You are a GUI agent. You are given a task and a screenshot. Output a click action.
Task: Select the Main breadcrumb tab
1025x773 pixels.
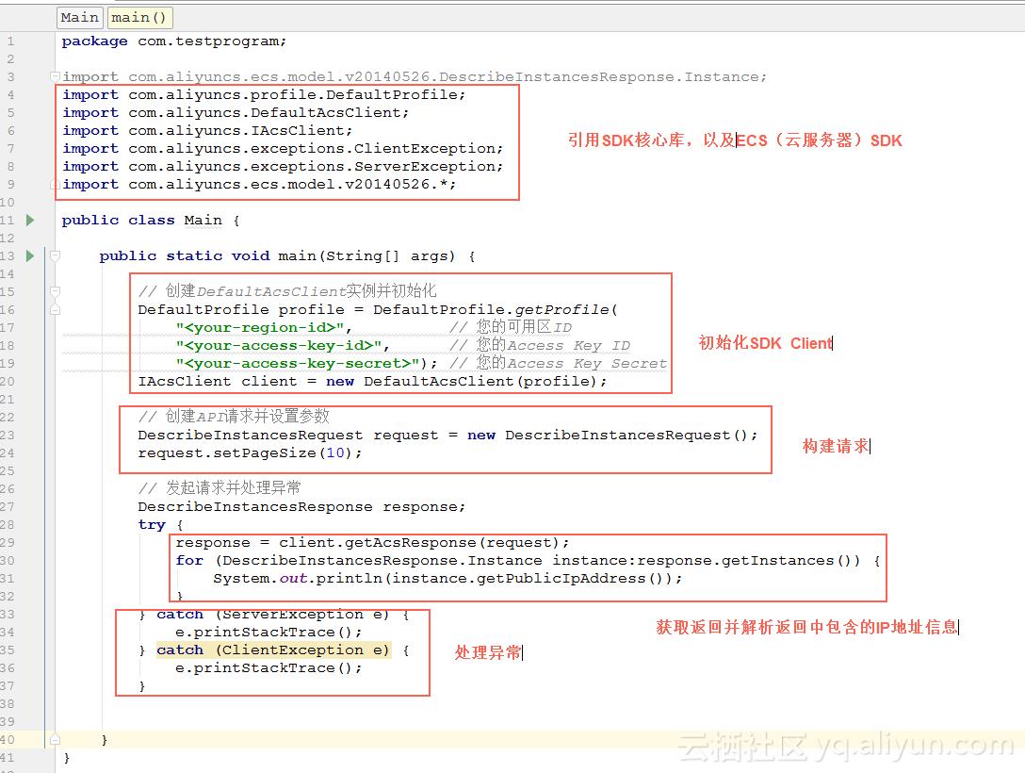click(x=79, y=17)
